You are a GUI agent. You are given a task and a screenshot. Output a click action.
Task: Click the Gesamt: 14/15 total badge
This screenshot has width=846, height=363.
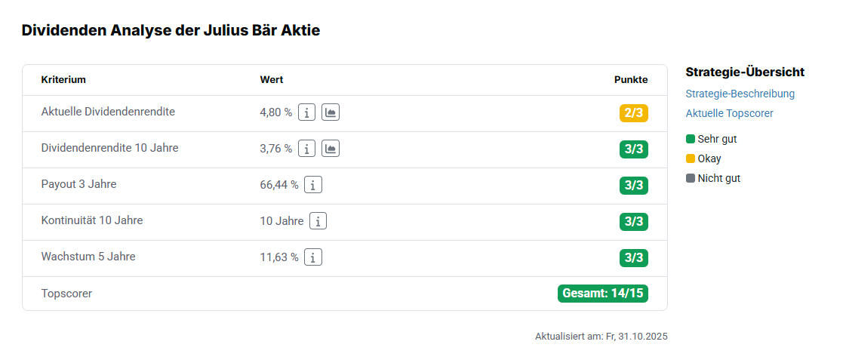[x=602, y=293]
